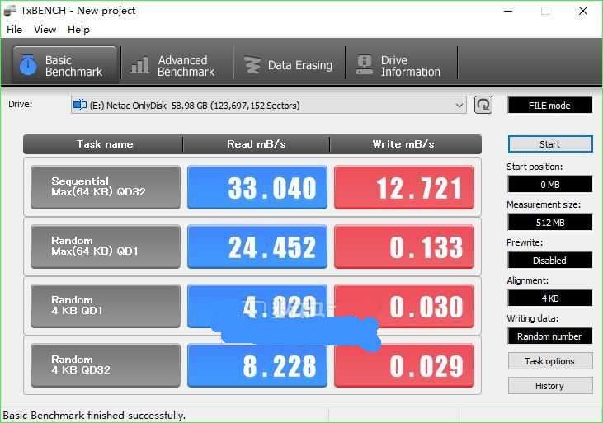Viewport: 603px width, 423px height.
Task: Click the History button
Action: 549,386
